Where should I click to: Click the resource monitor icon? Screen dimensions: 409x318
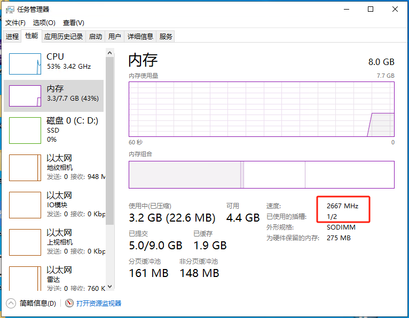69,303
